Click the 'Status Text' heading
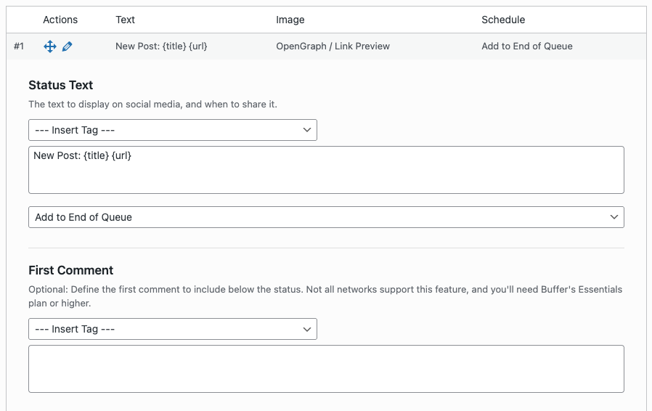 (x=61, y=85)
